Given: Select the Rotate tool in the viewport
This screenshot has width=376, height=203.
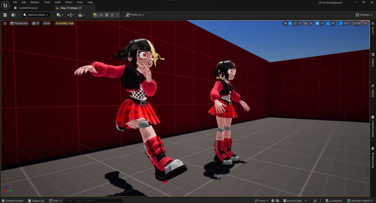Looking at the screenshot, I should tap(295, 23).
